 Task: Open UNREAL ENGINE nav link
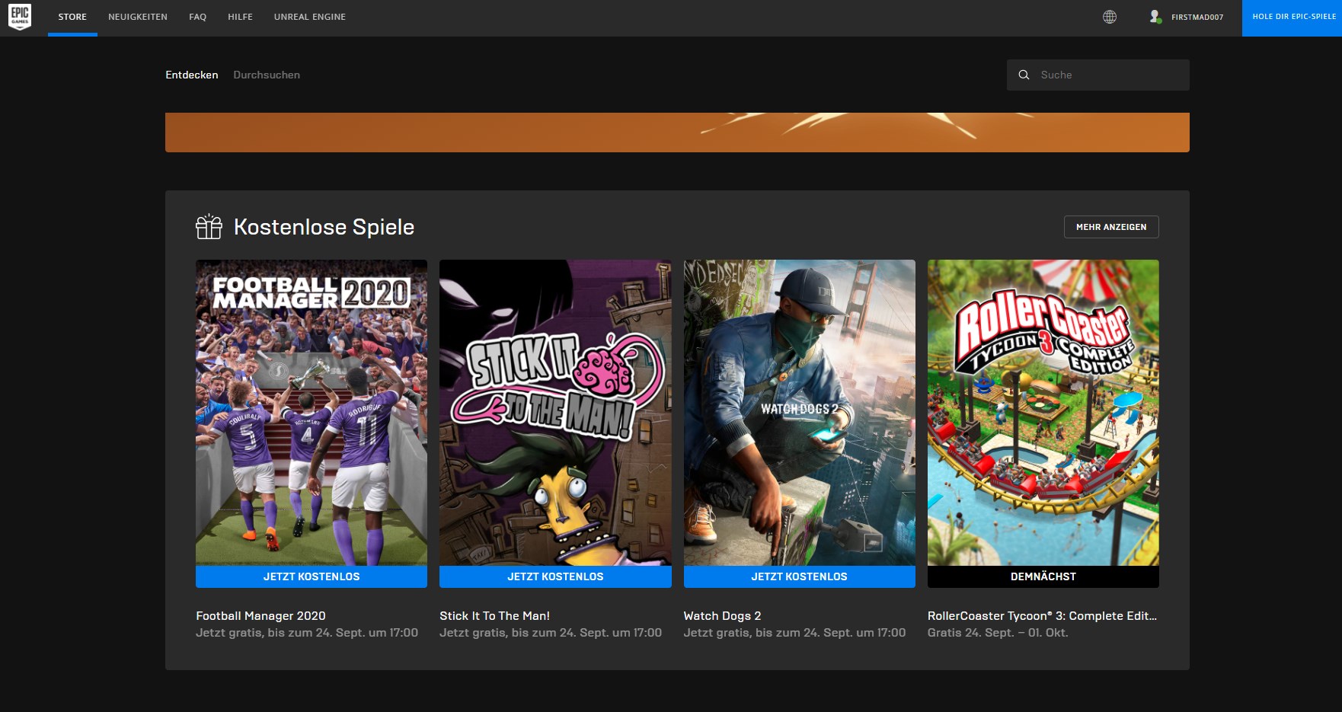(310, 17)
